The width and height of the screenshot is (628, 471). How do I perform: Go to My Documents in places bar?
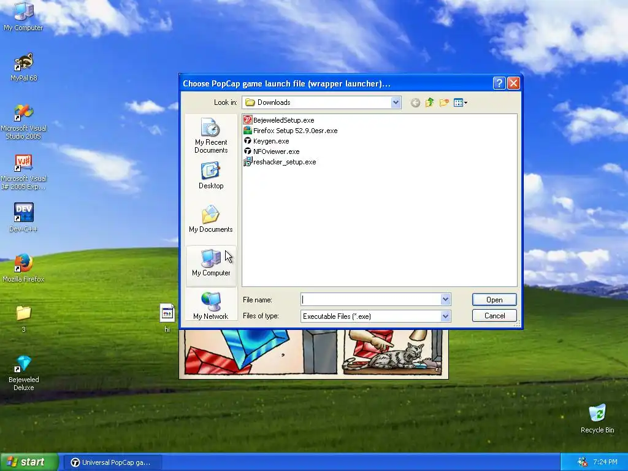(211, 219)
